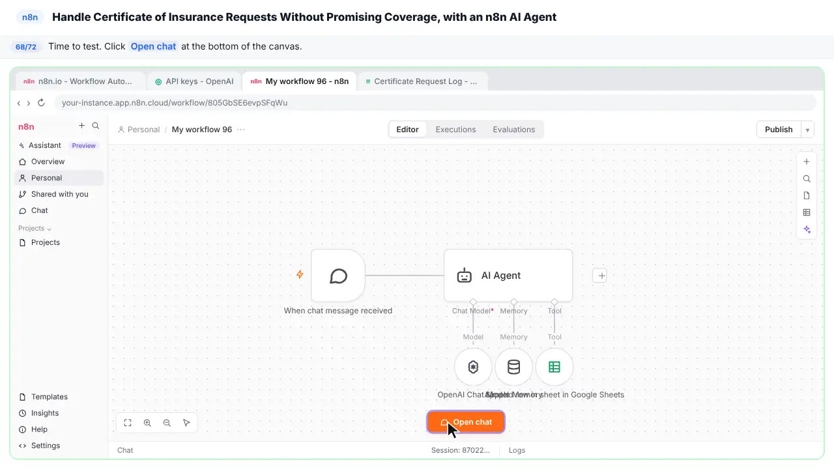Open the Google Sheets tool node
The width and height of the screenshot is (834, 469).
click(554, 367)
